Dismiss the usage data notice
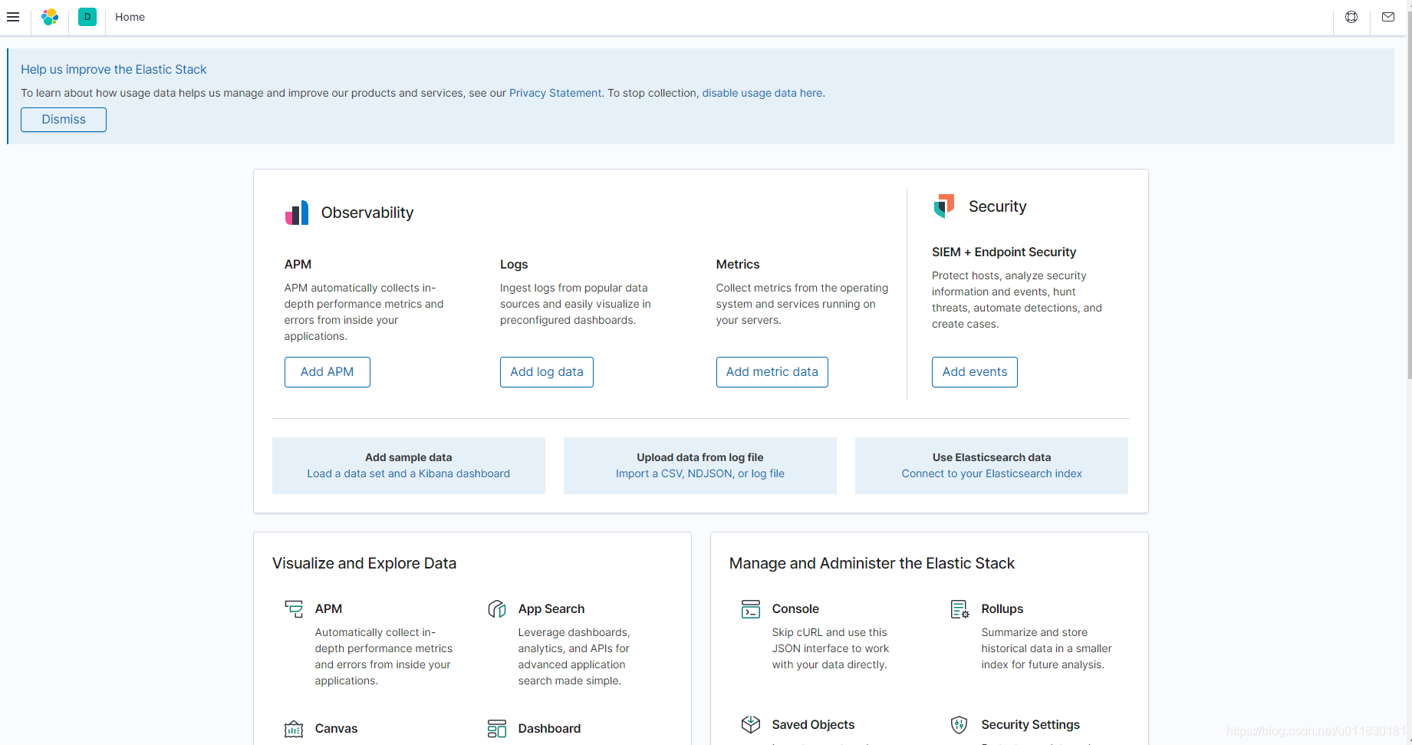Screen dimensions: 1412x745 (64, 120)
